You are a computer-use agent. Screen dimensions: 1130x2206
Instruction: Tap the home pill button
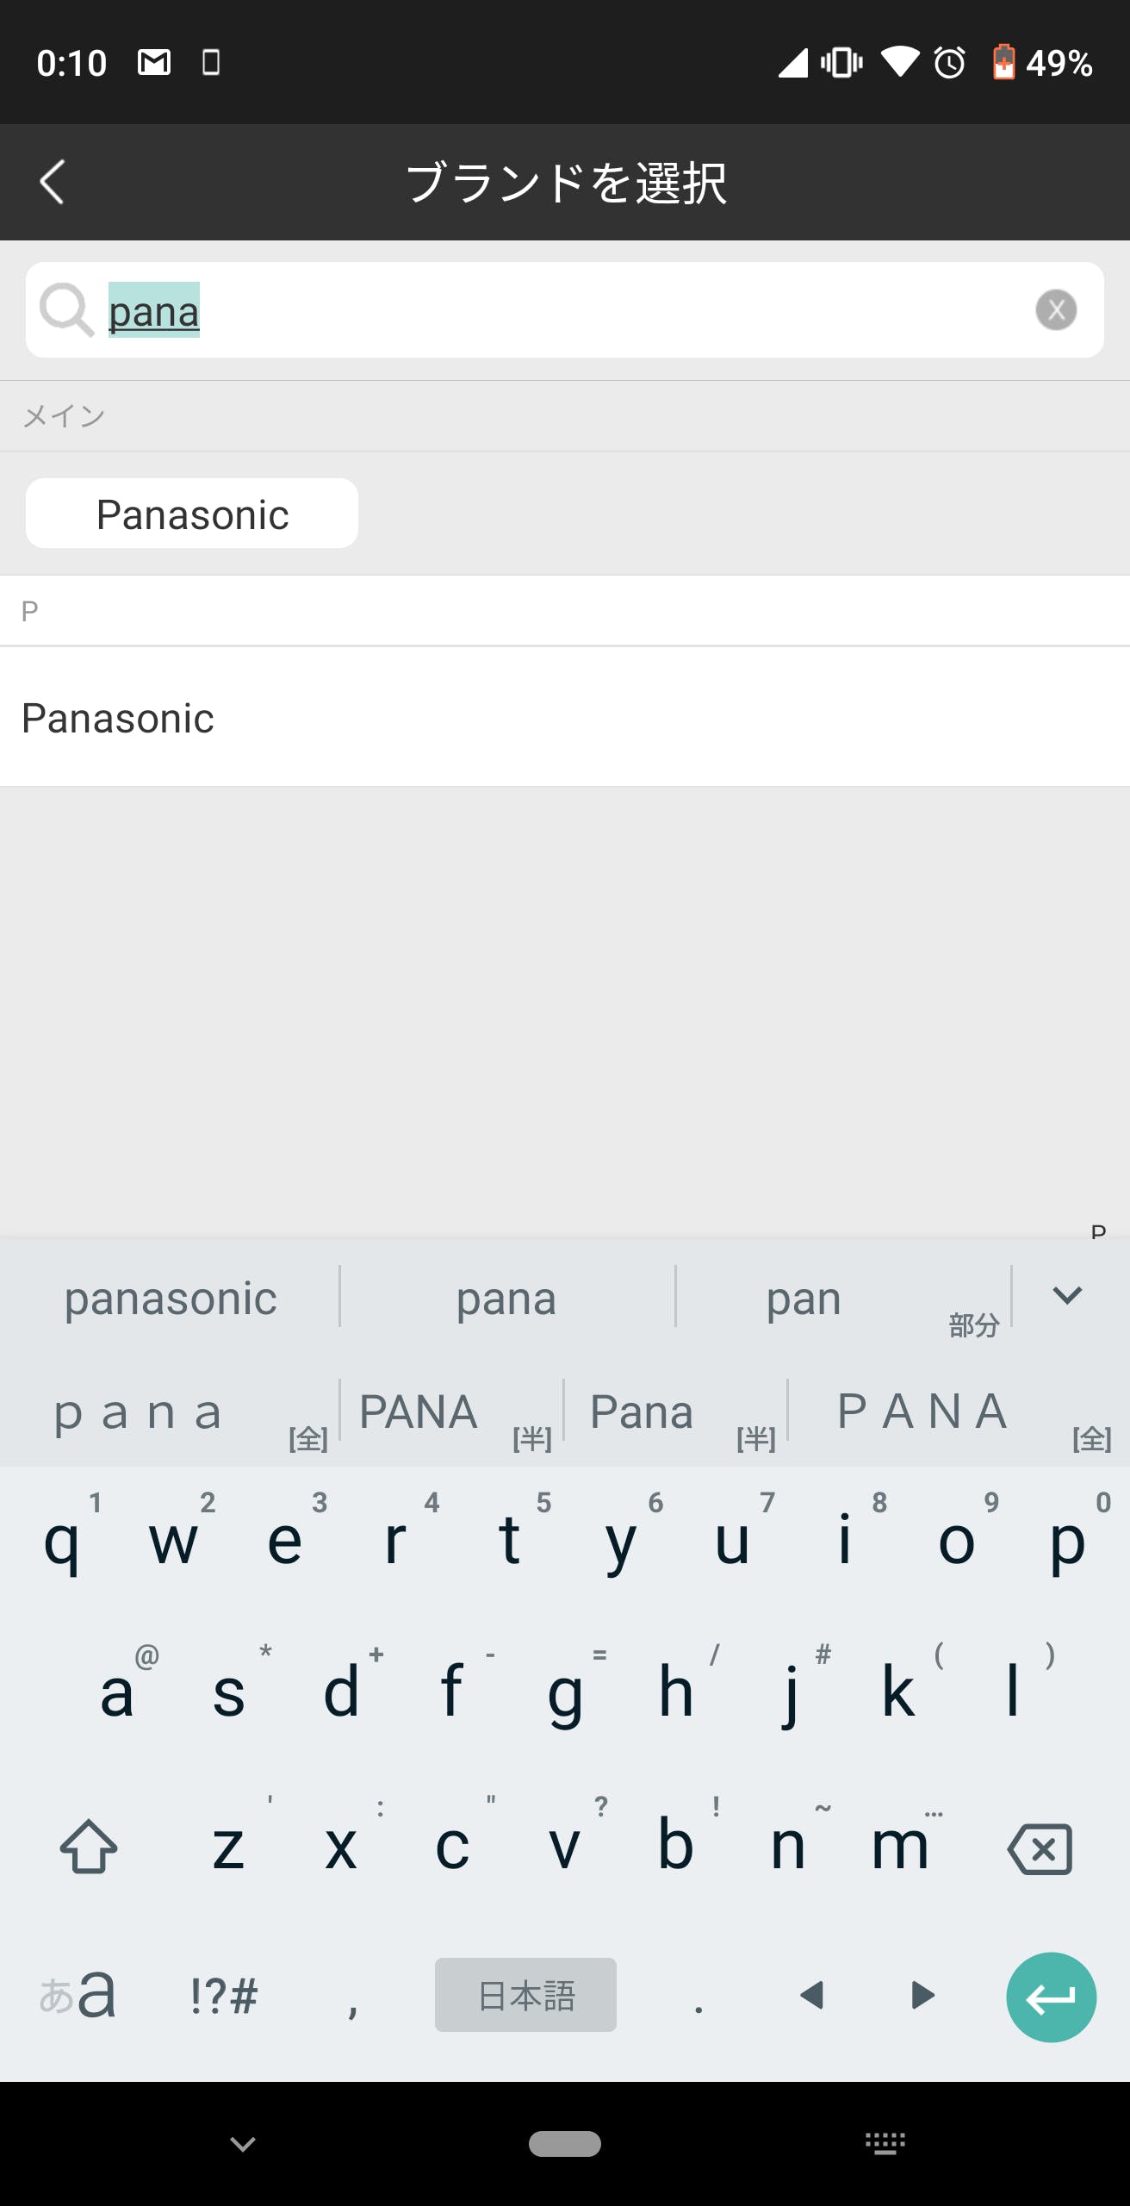[x=565, y=2143]
